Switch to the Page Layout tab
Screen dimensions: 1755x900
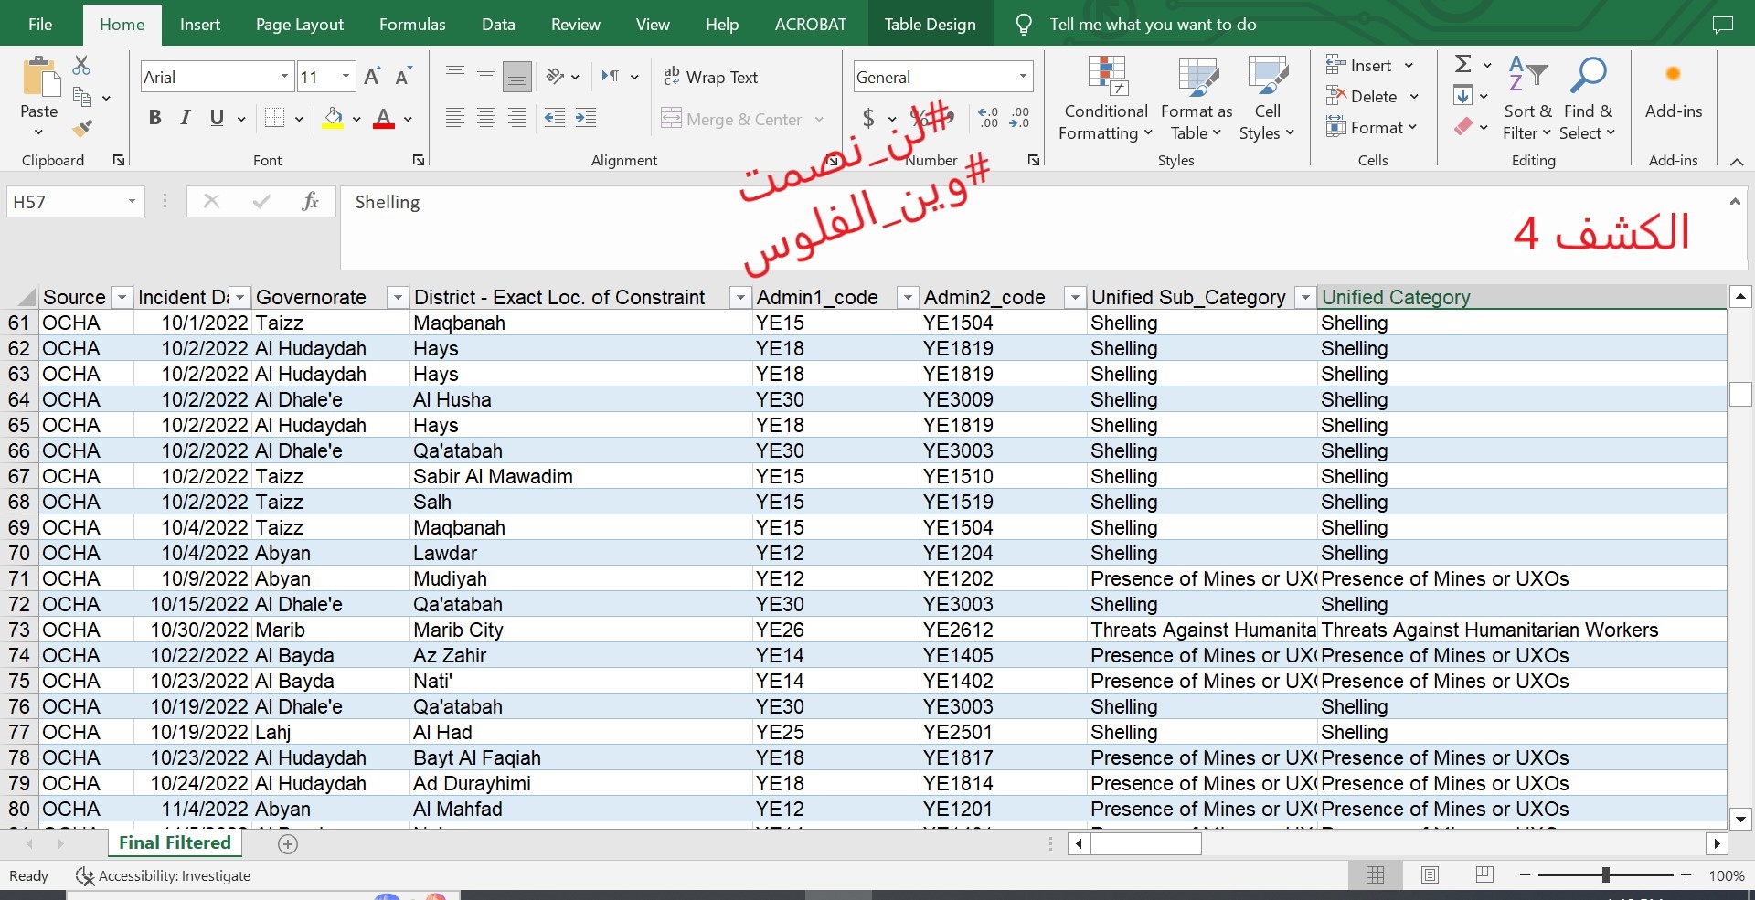point(299,25)
